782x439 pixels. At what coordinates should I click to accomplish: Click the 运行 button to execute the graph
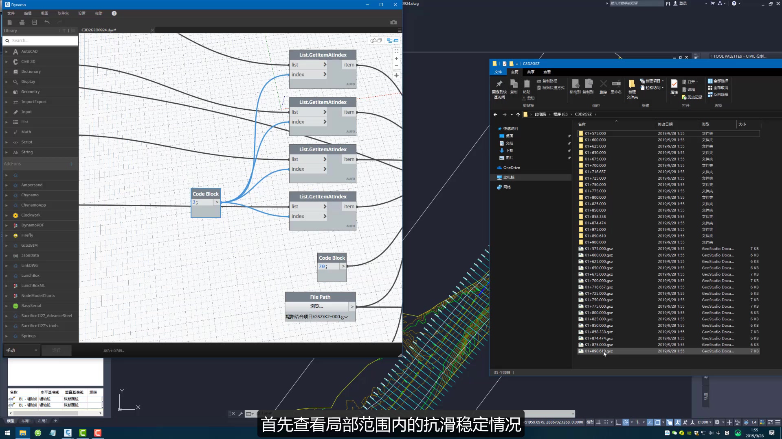point(57,350)
